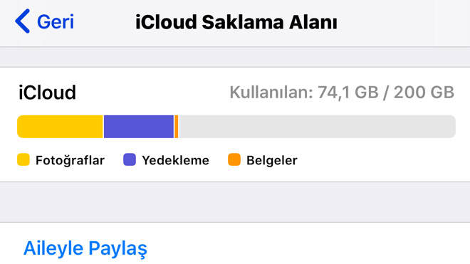Tap the 200 GB total capacity value

(424, 93)
